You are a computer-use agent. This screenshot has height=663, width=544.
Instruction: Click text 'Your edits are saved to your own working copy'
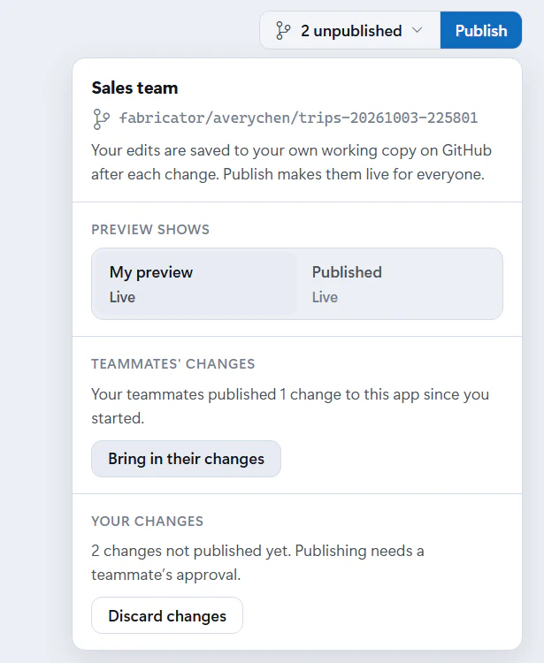click(253, 150)
